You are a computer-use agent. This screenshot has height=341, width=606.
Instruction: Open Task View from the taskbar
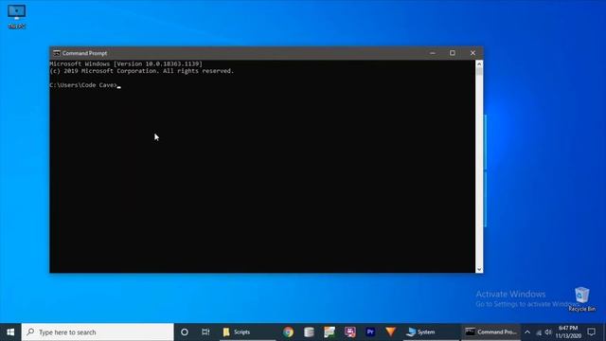point(205,332)
